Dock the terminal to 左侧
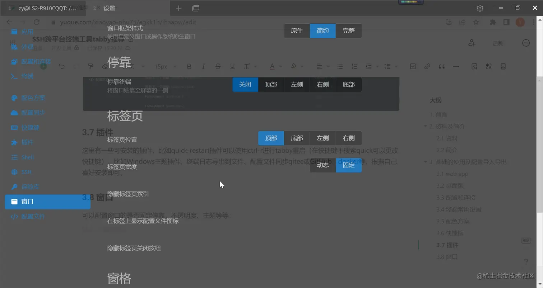 click(x=297, y=85)
